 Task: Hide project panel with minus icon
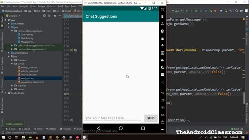(x=60, y=16)
